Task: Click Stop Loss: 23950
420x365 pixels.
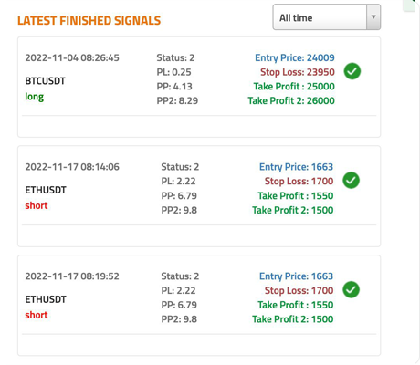Action: 298,72
